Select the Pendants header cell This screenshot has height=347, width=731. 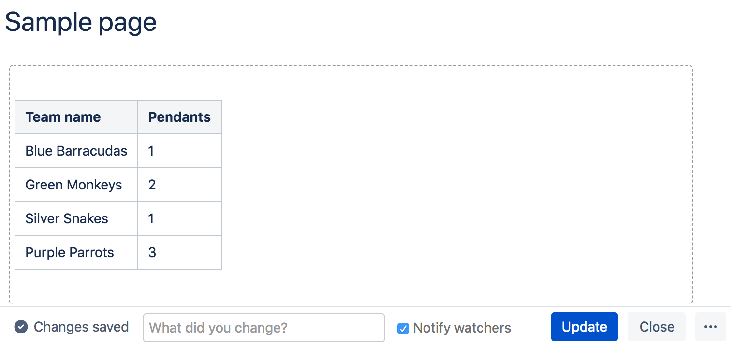(x=179, y=117)
